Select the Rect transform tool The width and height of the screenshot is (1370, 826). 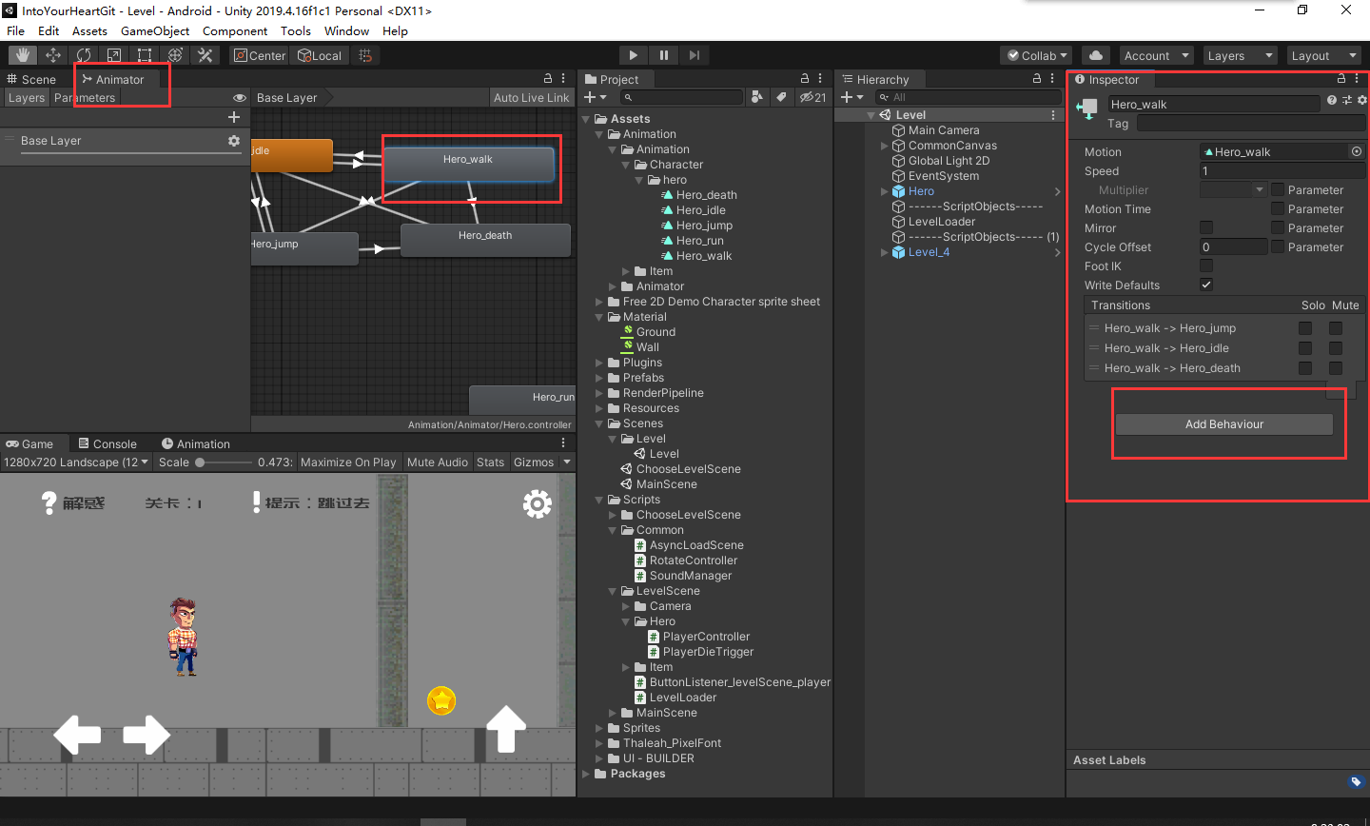145,55
